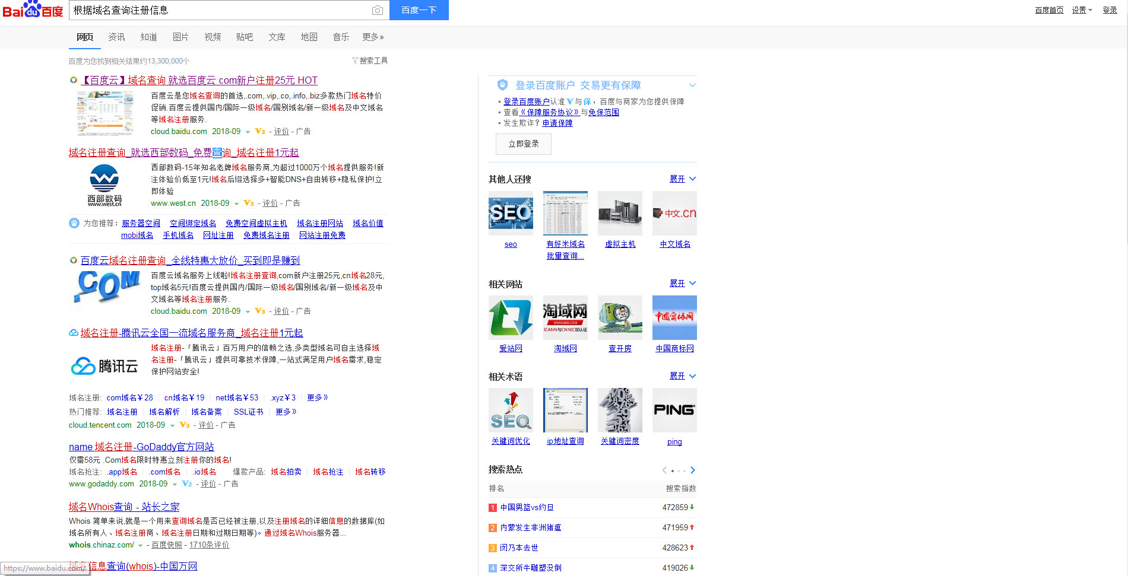Switch to the 图片 tab
The width and height of the screenshot is (1128, 576).
[180, 37]
